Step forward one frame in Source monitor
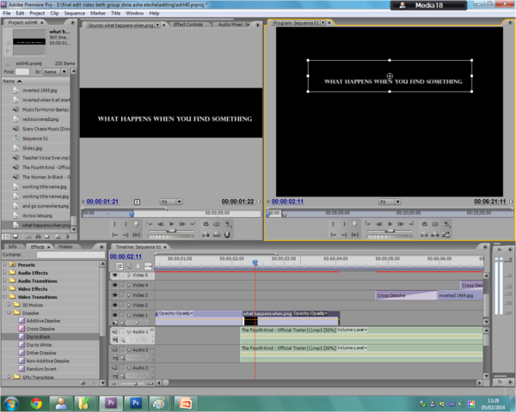Viewport: 516px width, 412px height. pos(182,224)
